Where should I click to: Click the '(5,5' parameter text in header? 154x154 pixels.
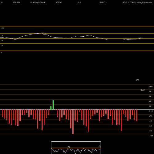click(79, 2)
